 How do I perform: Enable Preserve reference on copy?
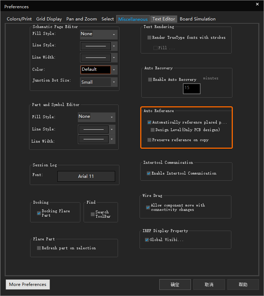point(150,140)
